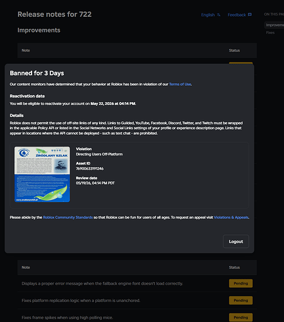Click the Asset ID number text
This screenshot has width=284, height=322.
(x=90, y=168)
